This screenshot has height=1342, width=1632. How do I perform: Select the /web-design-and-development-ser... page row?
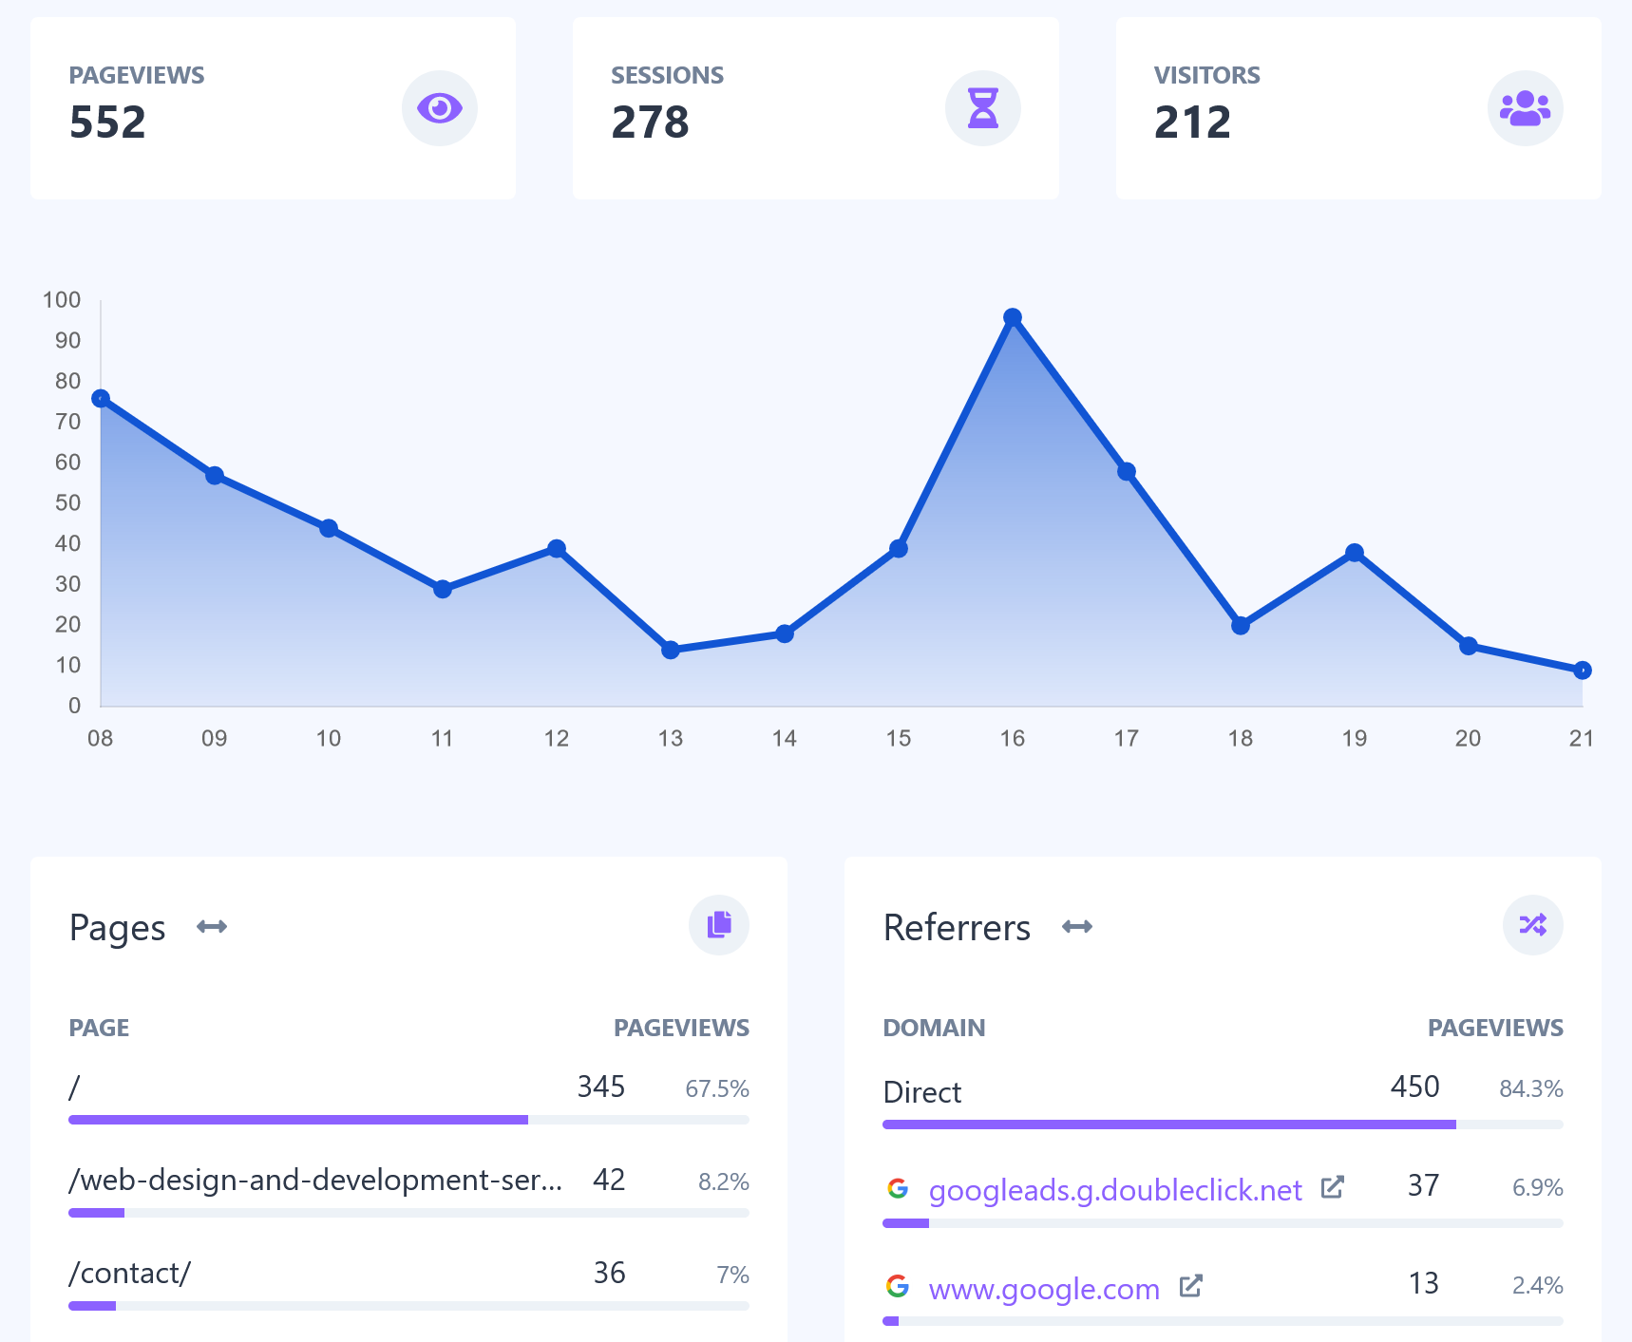click(408, 1190)
